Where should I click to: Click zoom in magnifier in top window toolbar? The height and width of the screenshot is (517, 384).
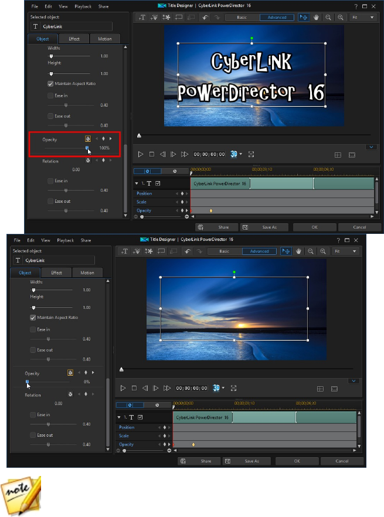coord(341,18)
